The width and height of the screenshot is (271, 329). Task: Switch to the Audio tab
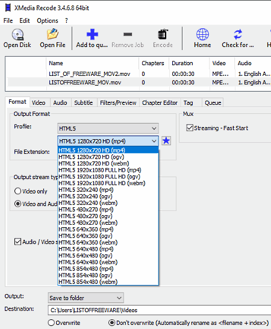click(x=60, y=102)
